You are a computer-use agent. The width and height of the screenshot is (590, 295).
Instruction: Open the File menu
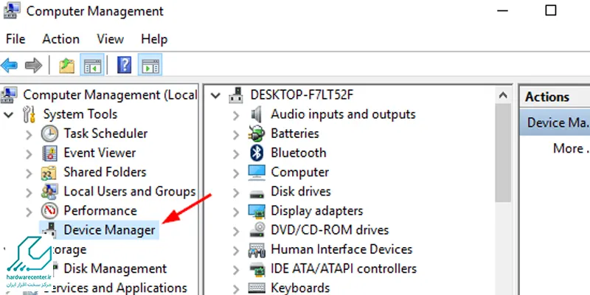click(15, 39)
